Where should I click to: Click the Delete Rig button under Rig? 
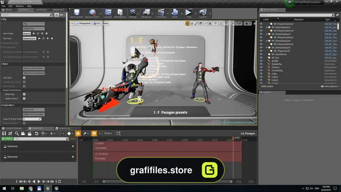point(34,29)
